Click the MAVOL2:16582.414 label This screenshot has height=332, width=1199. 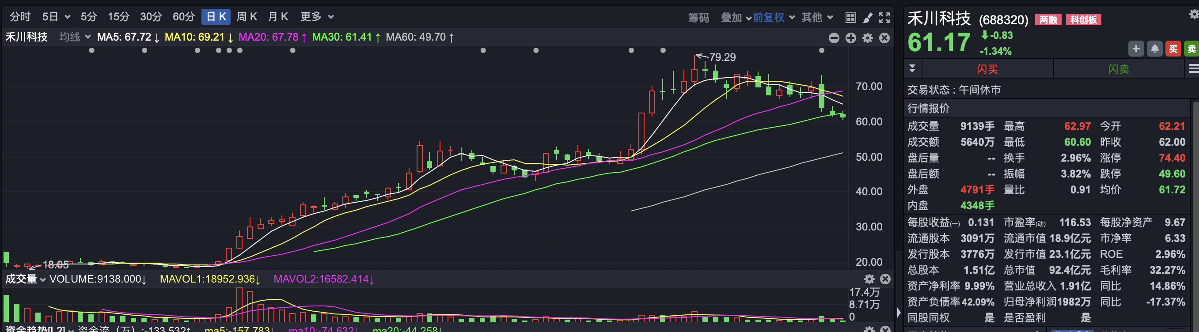tap(324, 279)
